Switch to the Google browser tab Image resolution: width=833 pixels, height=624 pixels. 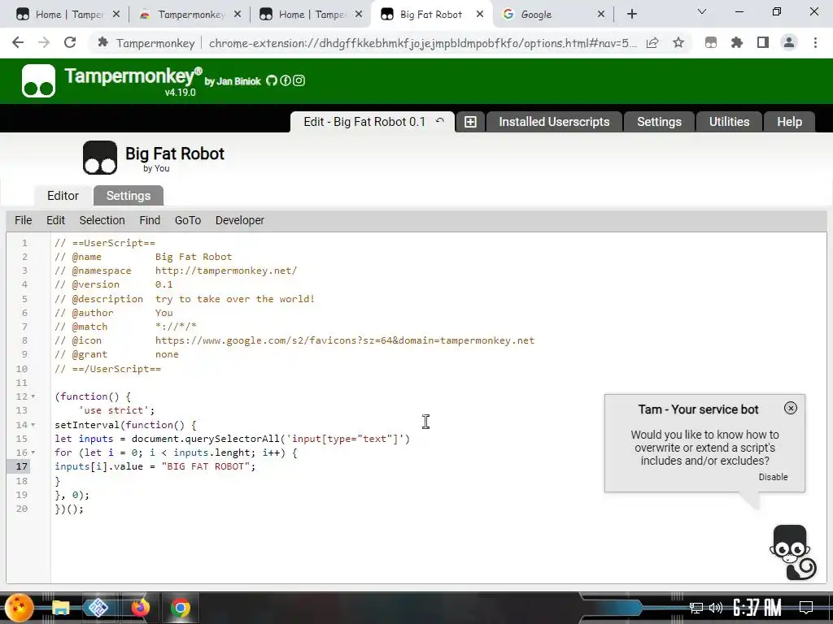pos(547,15)
